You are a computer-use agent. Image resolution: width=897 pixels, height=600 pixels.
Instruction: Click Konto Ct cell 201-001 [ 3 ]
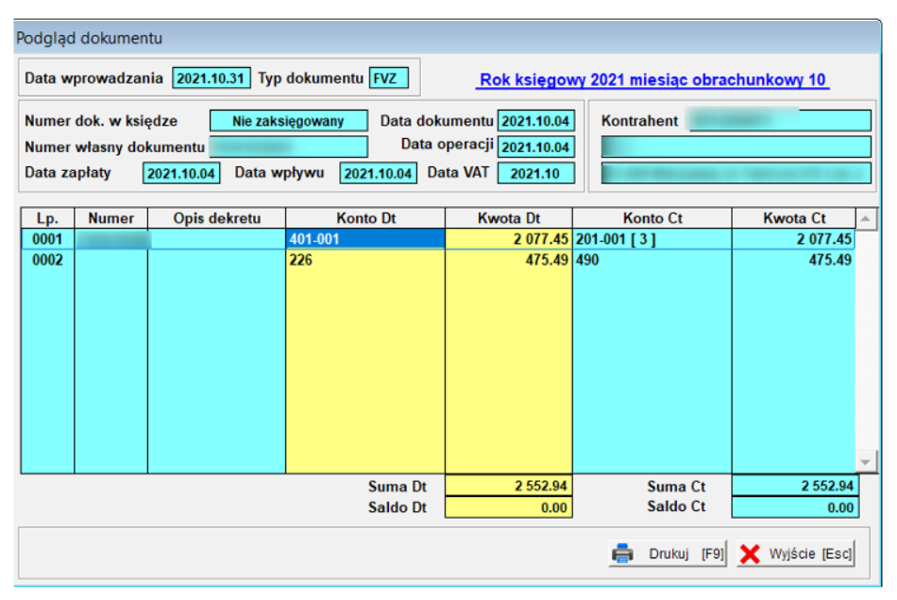pyautogui.click(x=652, y=239)
